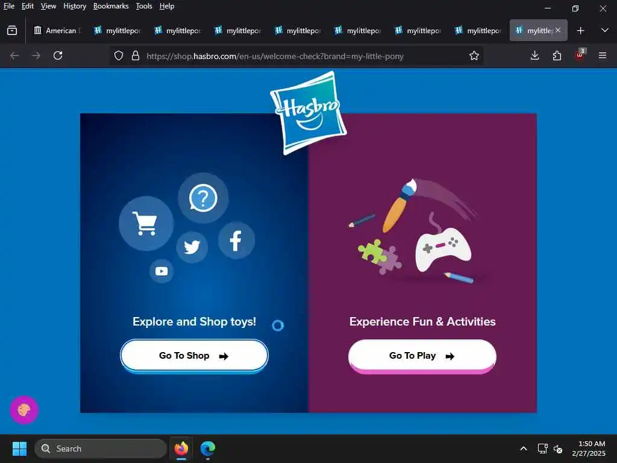The image size is (617, 463).
Task: Show site security via padlock icon
Action: pos(136,56)
